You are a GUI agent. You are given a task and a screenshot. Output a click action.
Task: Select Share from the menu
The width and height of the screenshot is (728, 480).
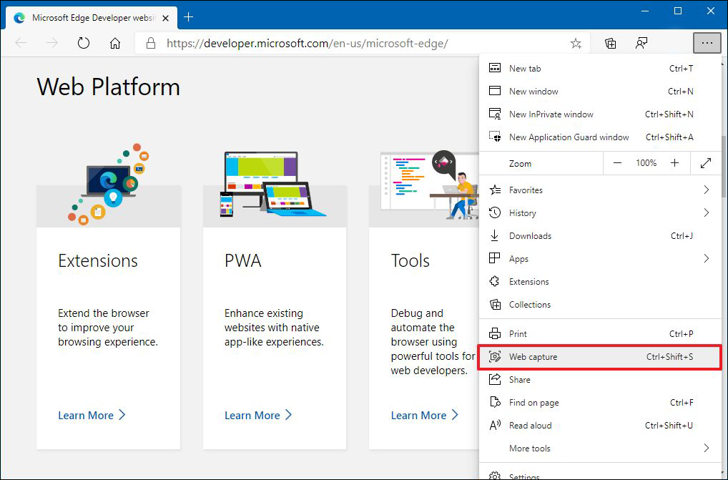click(x=600, y=380)
